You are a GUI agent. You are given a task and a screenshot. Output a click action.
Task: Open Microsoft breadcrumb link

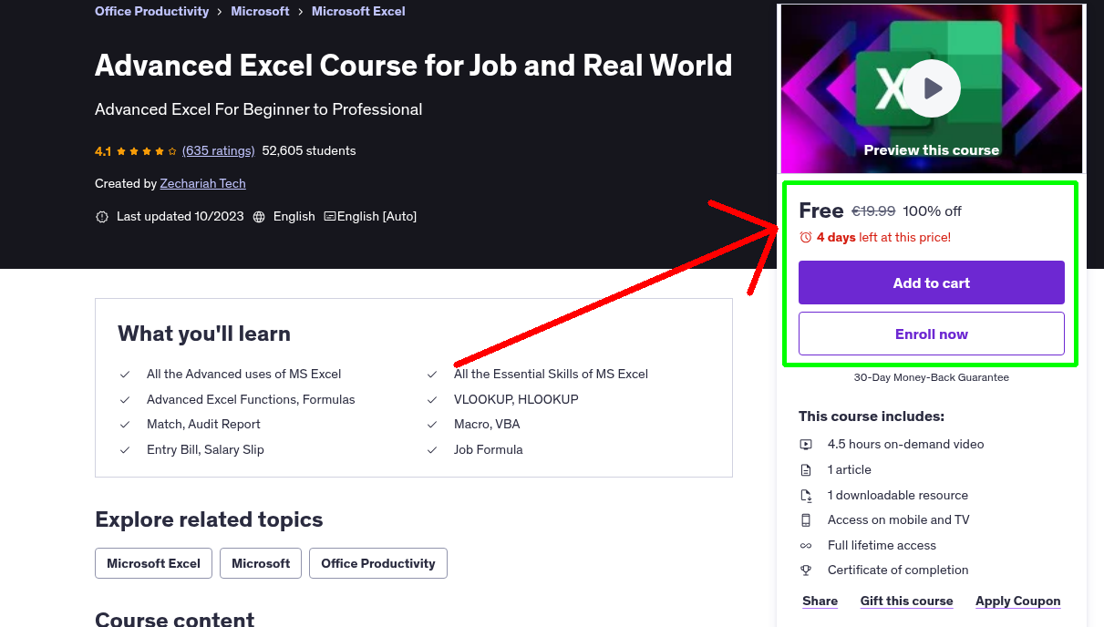(x=260, y=11)
